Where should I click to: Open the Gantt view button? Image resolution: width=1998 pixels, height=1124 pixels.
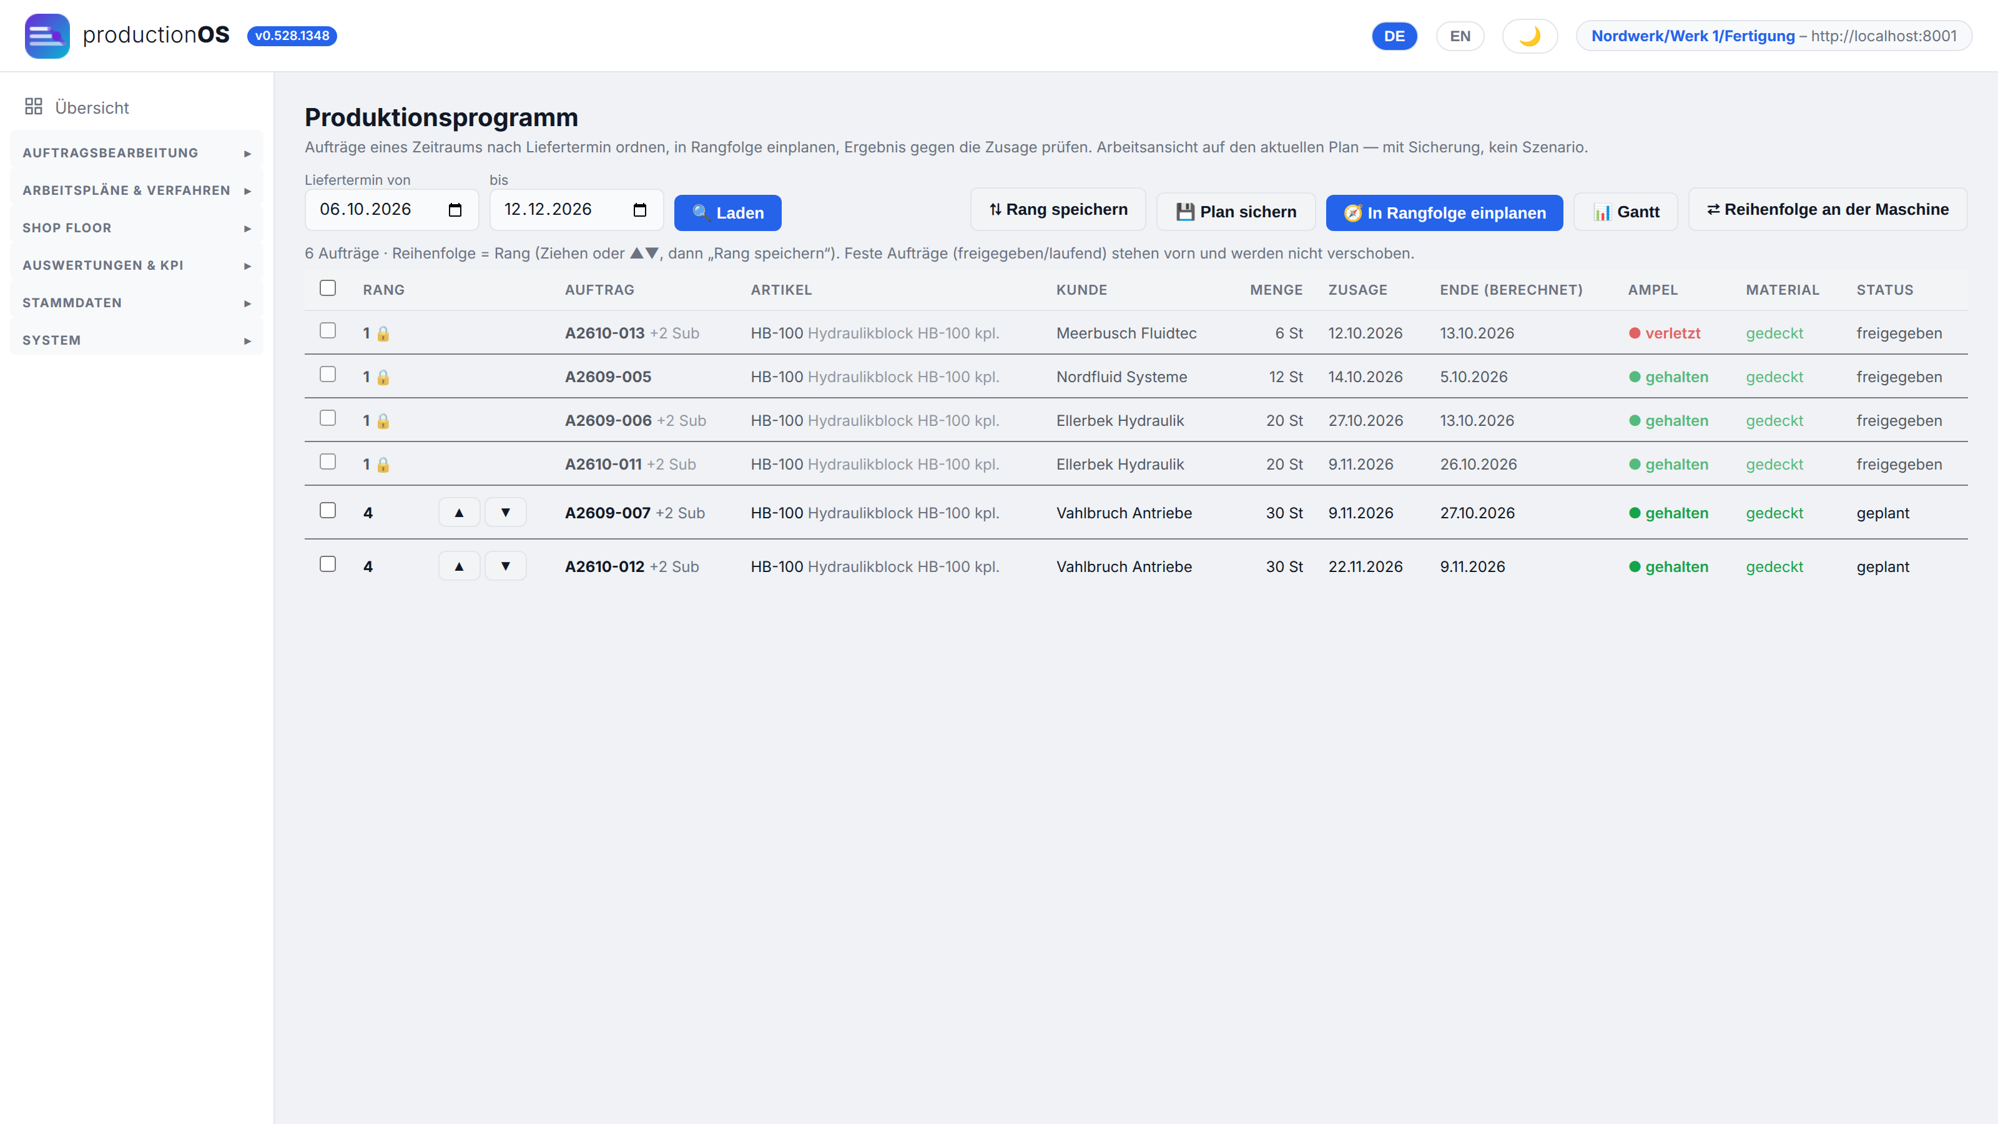[x=1626, y=212]
